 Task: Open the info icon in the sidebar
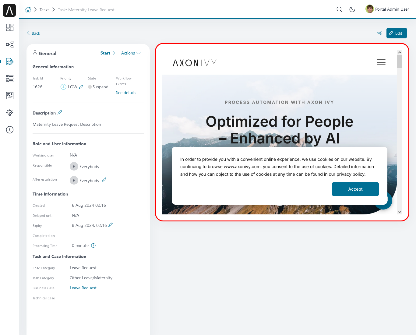click(10, 130)
